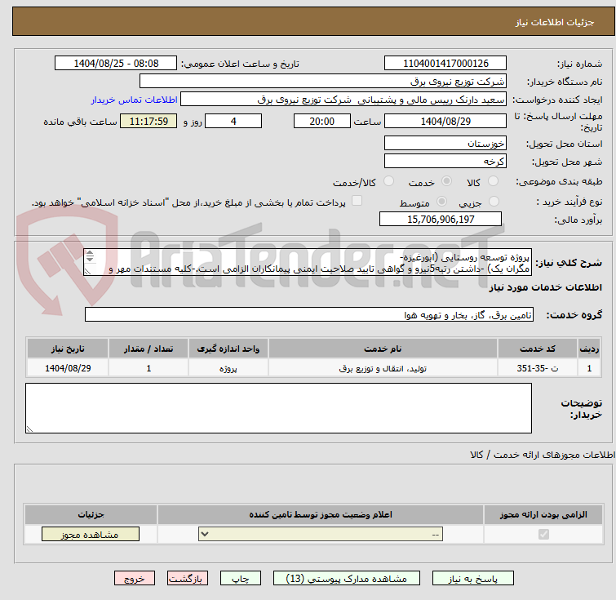Click the unit cell 'پروژه'
Screen dimensions: 616x600
[228, 368]
